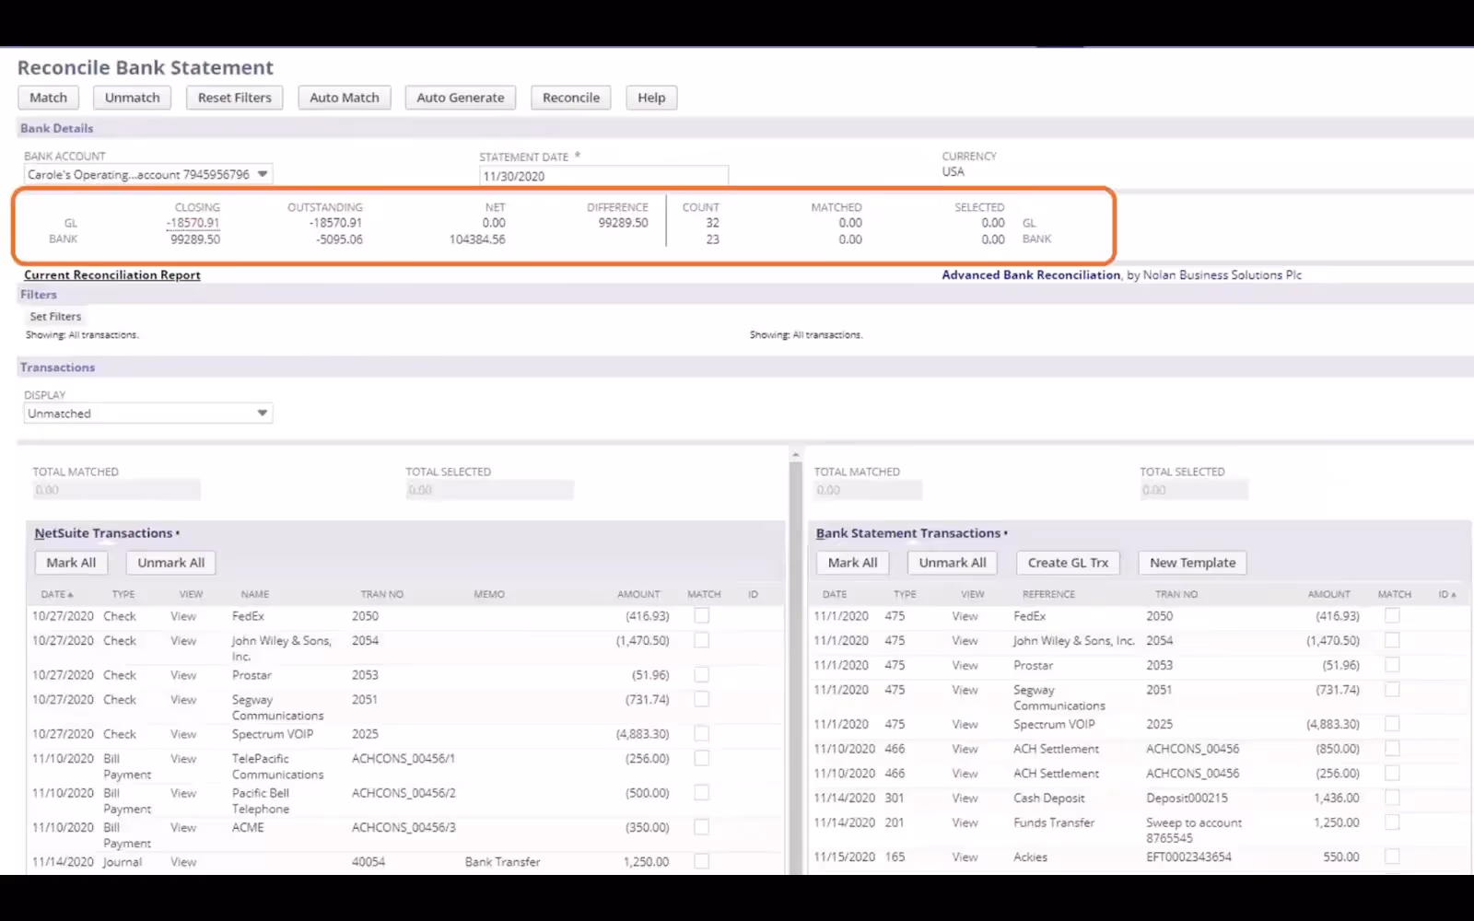
Task: Click the Auto Match button
Action: pyautogui.click(x=344, y=97)
